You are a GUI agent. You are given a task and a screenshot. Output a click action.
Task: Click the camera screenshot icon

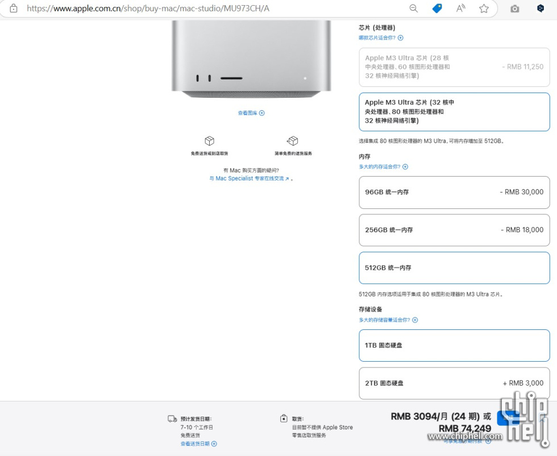click(515, 9)
